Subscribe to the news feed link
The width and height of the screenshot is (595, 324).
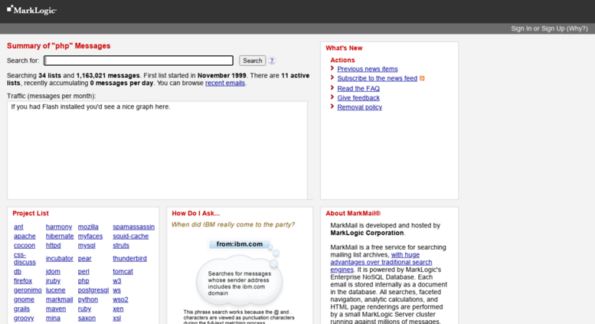coord(378,78)
